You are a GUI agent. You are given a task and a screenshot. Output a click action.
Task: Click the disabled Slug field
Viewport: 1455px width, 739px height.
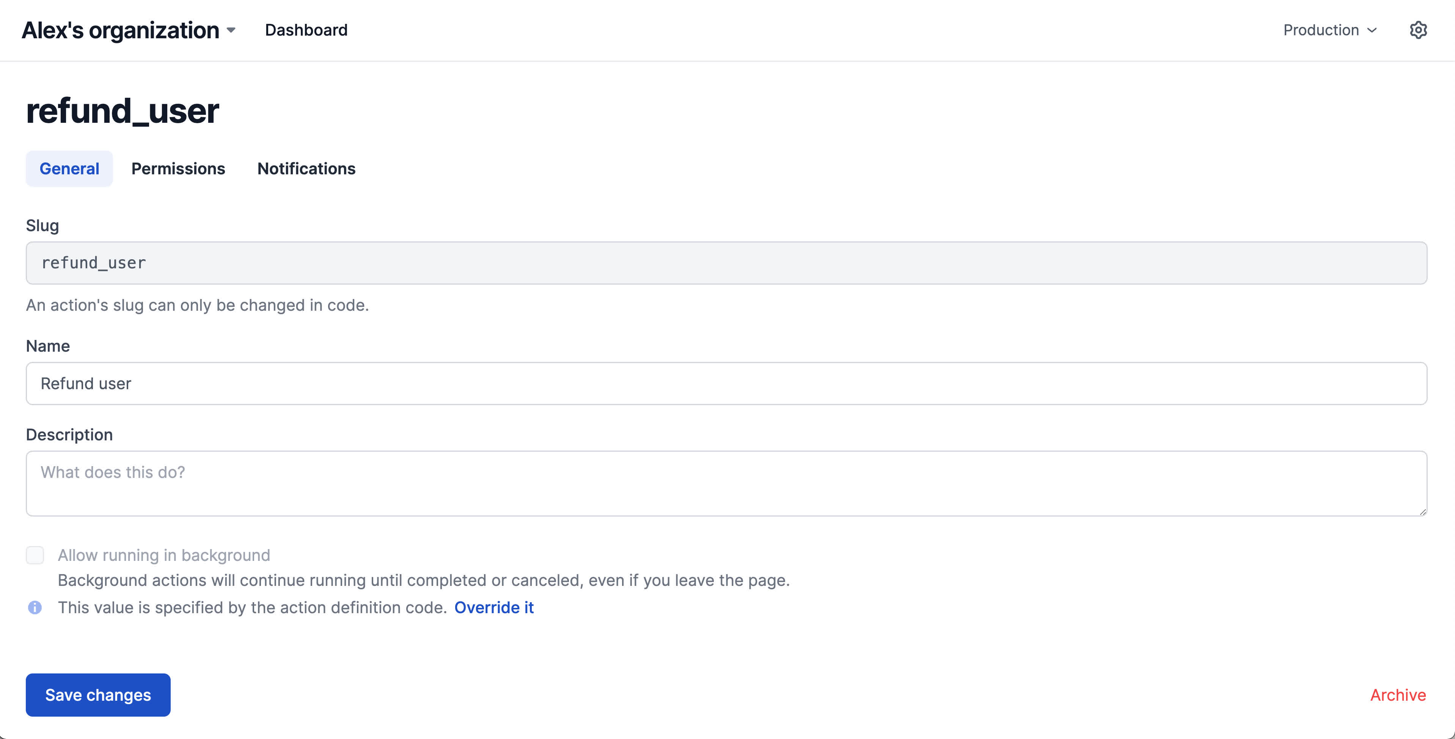pyautogui.click(x=726, y=263)
